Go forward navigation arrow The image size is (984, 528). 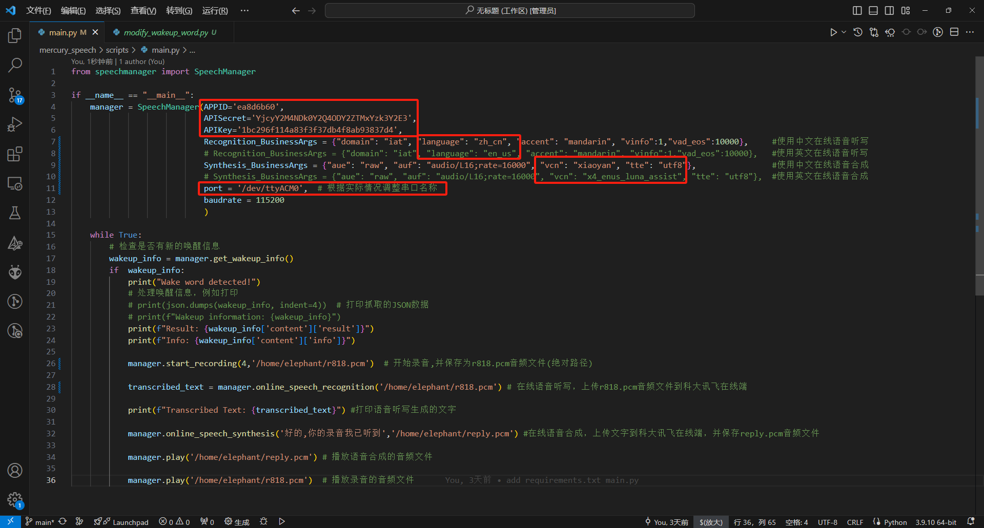click(312, 10)
